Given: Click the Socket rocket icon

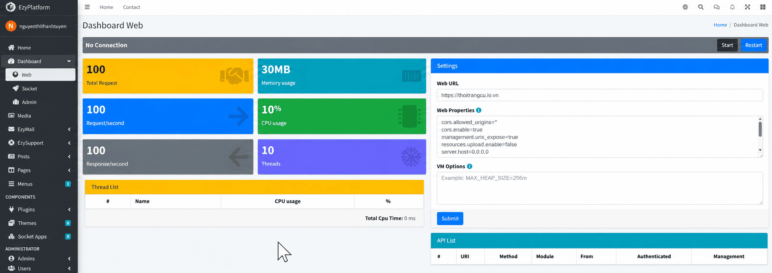Looking at the screenshot, I should (16, 89).
